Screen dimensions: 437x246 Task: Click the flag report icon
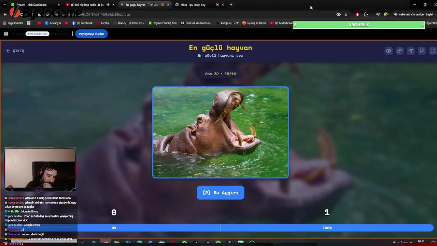(x=422, y=51)
